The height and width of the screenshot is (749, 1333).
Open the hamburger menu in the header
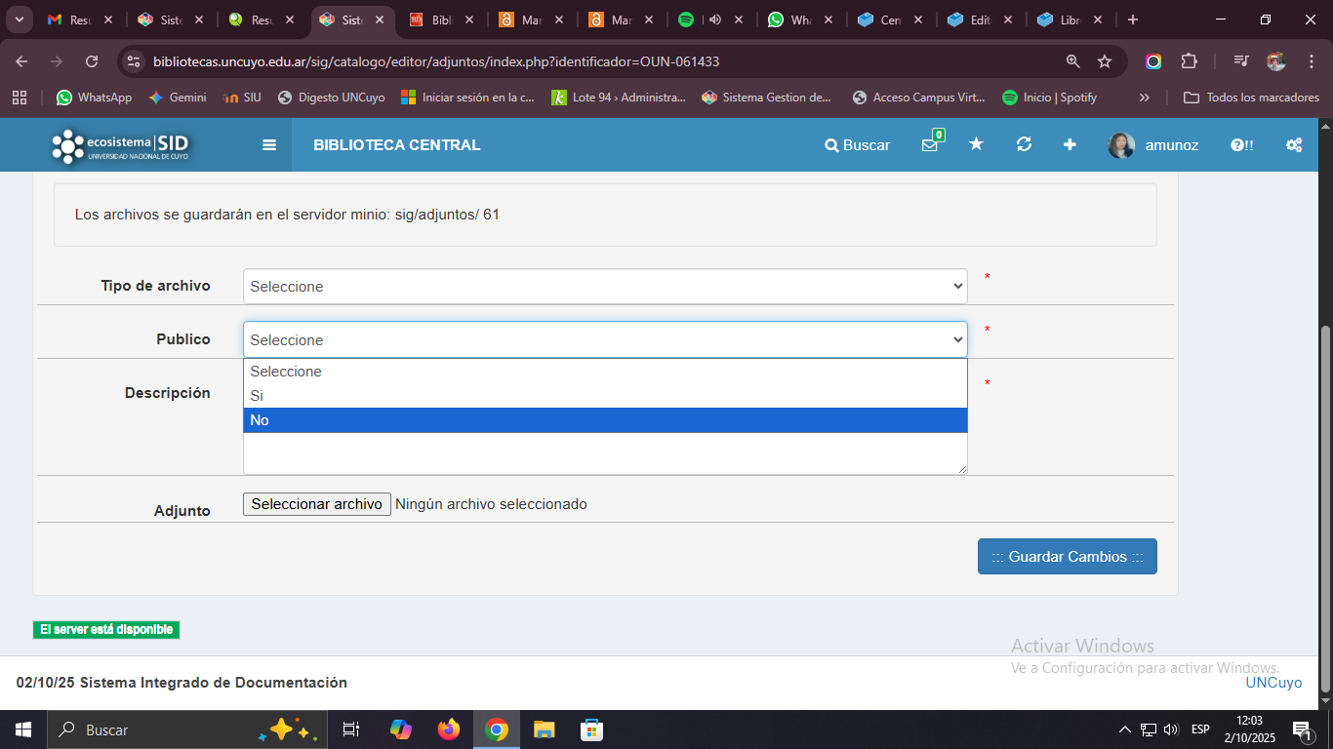click(x=269, y=145)
